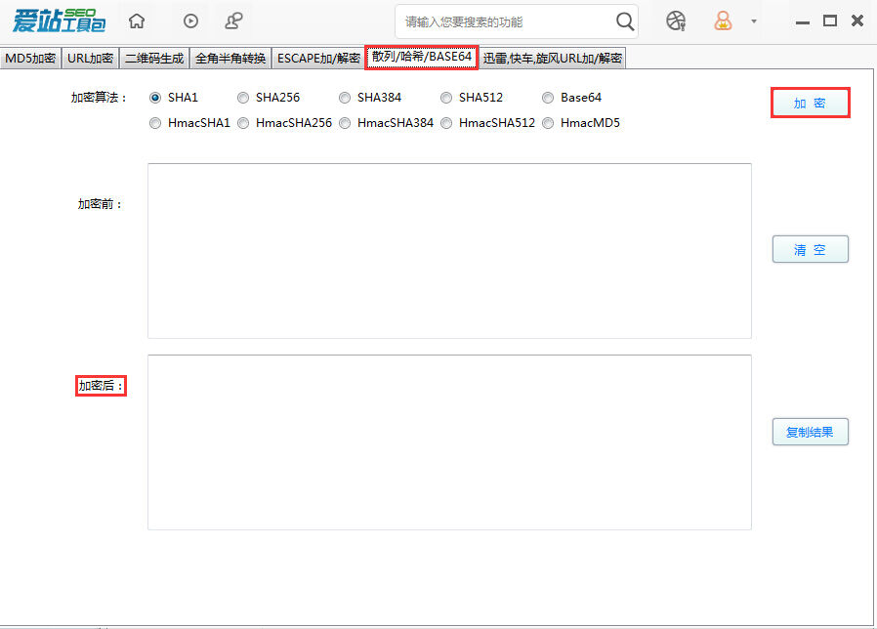Click the 复制结果 copy result button

810,432
